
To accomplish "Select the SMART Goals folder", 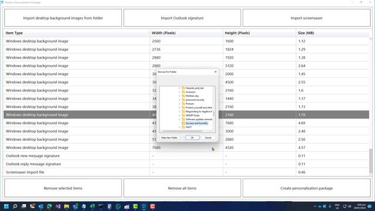I will (x=193, y=115).
